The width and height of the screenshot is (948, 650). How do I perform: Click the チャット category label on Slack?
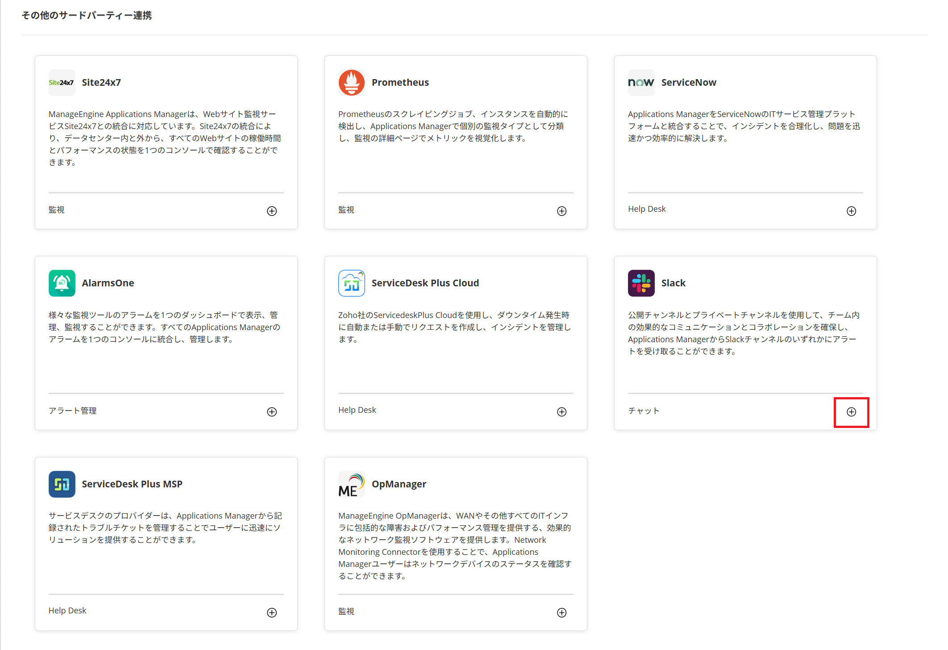(x=643, y=411)
